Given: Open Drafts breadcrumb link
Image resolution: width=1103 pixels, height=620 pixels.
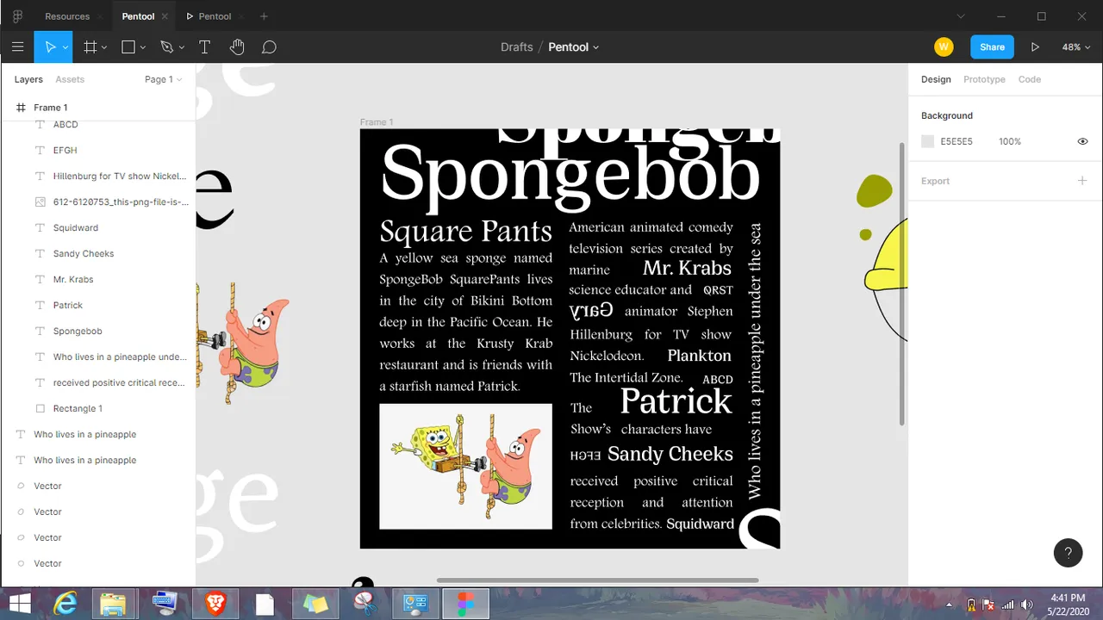Looking at the screenshot, I should click(x=517, y=47).
